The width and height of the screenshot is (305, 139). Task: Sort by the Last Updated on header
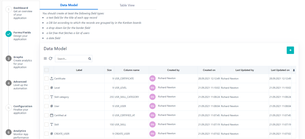click(280, 70)
